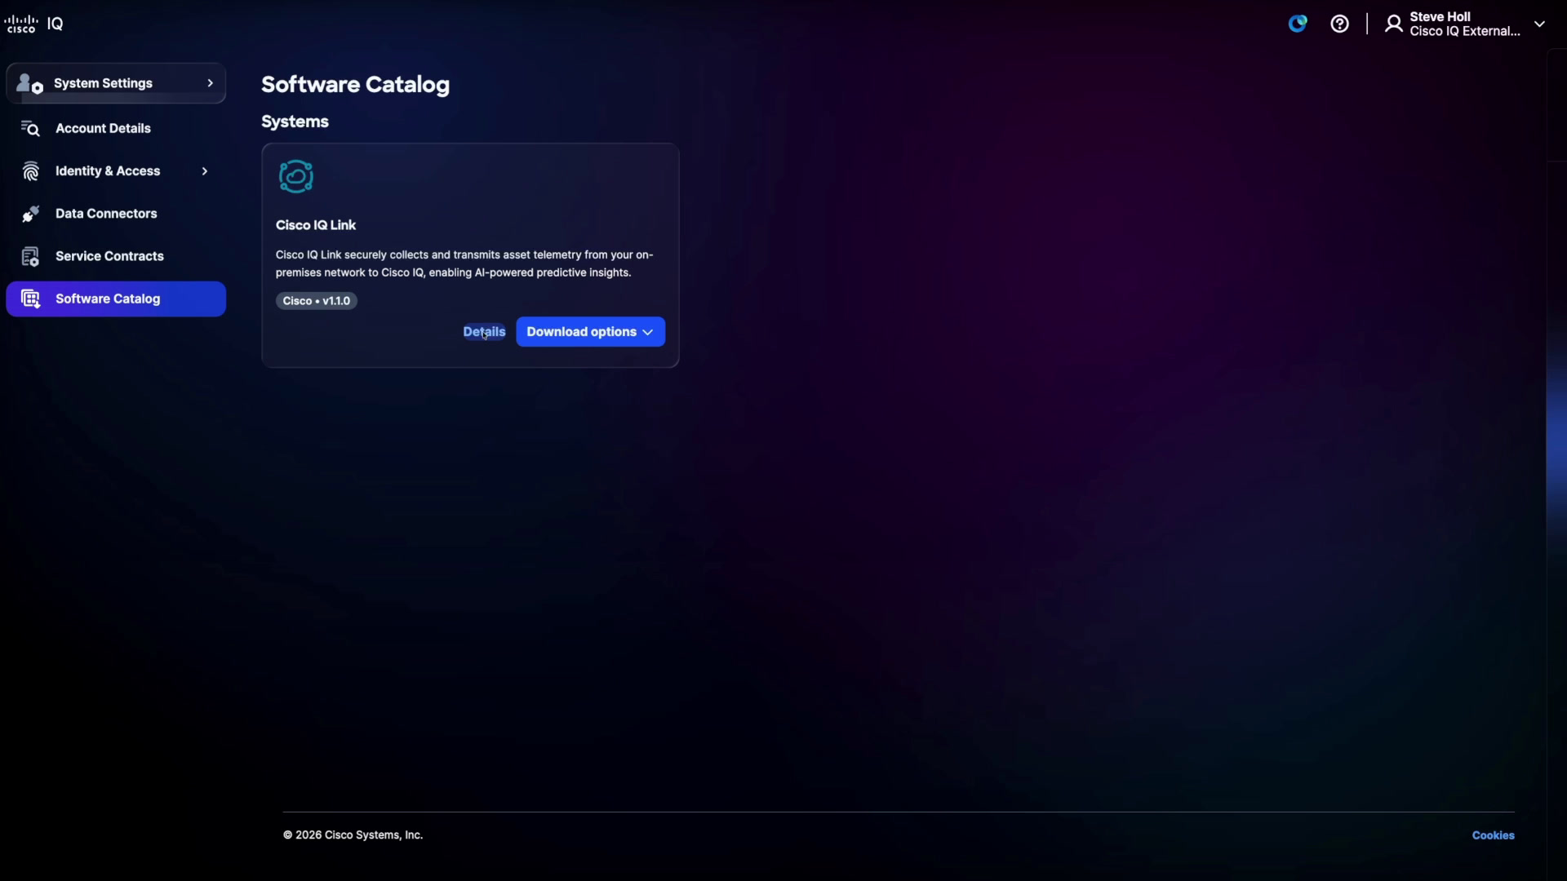Click the Software Catalog sidebar icon
The width and height of the screenshot is (1567, 881).
(30, 299)
